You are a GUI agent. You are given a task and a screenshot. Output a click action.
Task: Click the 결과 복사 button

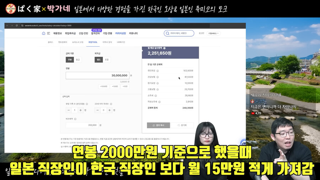point(158,125)
